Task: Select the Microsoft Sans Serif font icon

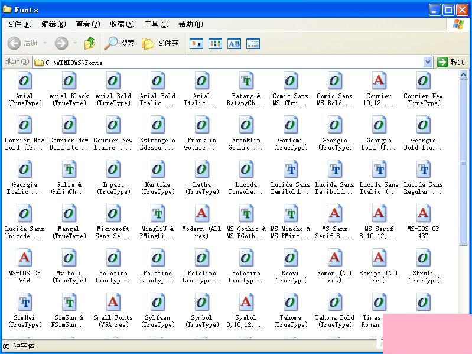Action: [113, 213]
